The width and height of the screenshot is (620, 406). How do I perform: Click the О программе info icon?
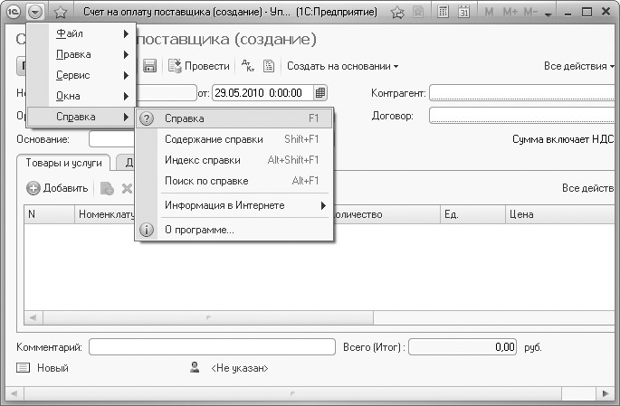click(147, 230)
